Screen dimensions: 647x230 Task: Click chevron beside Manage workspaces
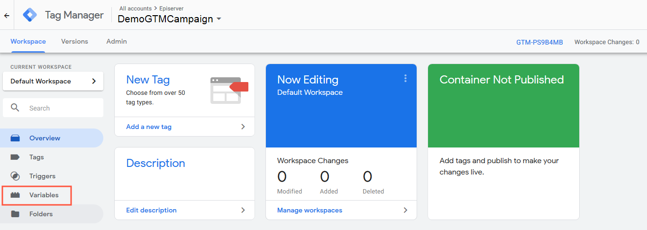[x=405, y=210]
